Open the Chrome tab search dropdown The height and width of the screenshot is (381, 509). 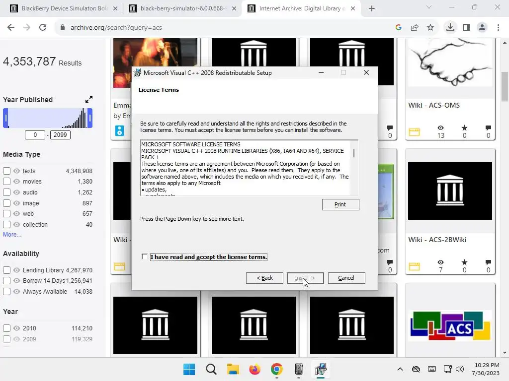428,7
